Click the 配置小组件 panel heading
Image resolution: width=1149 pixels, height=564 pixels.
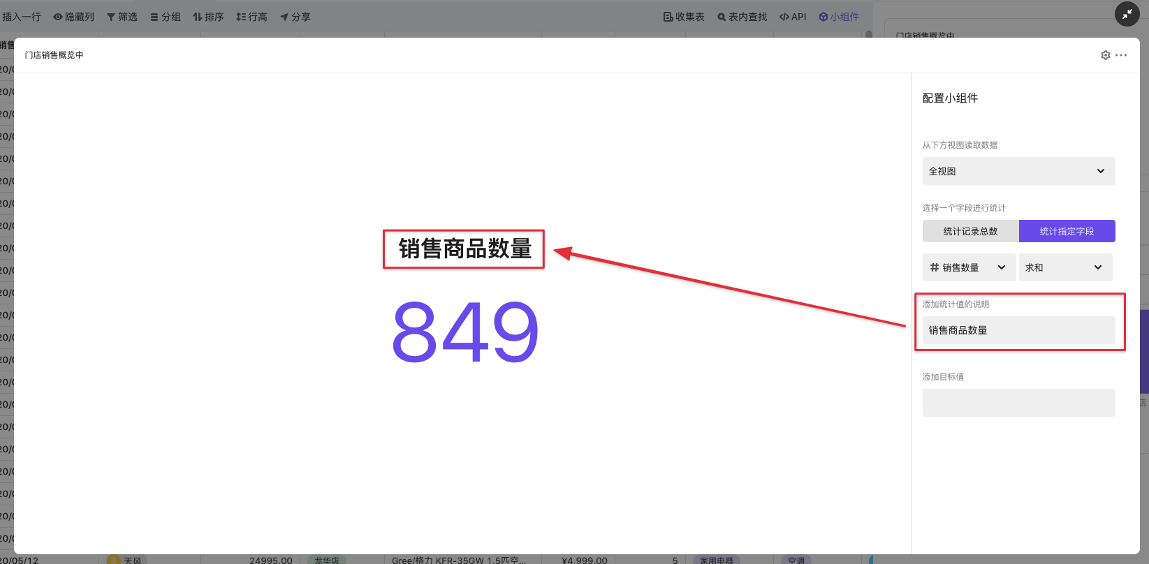[950, 98]
